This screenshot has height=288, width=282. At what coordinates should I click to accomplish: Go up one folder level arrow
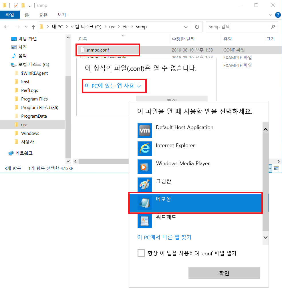click(33, 27)
